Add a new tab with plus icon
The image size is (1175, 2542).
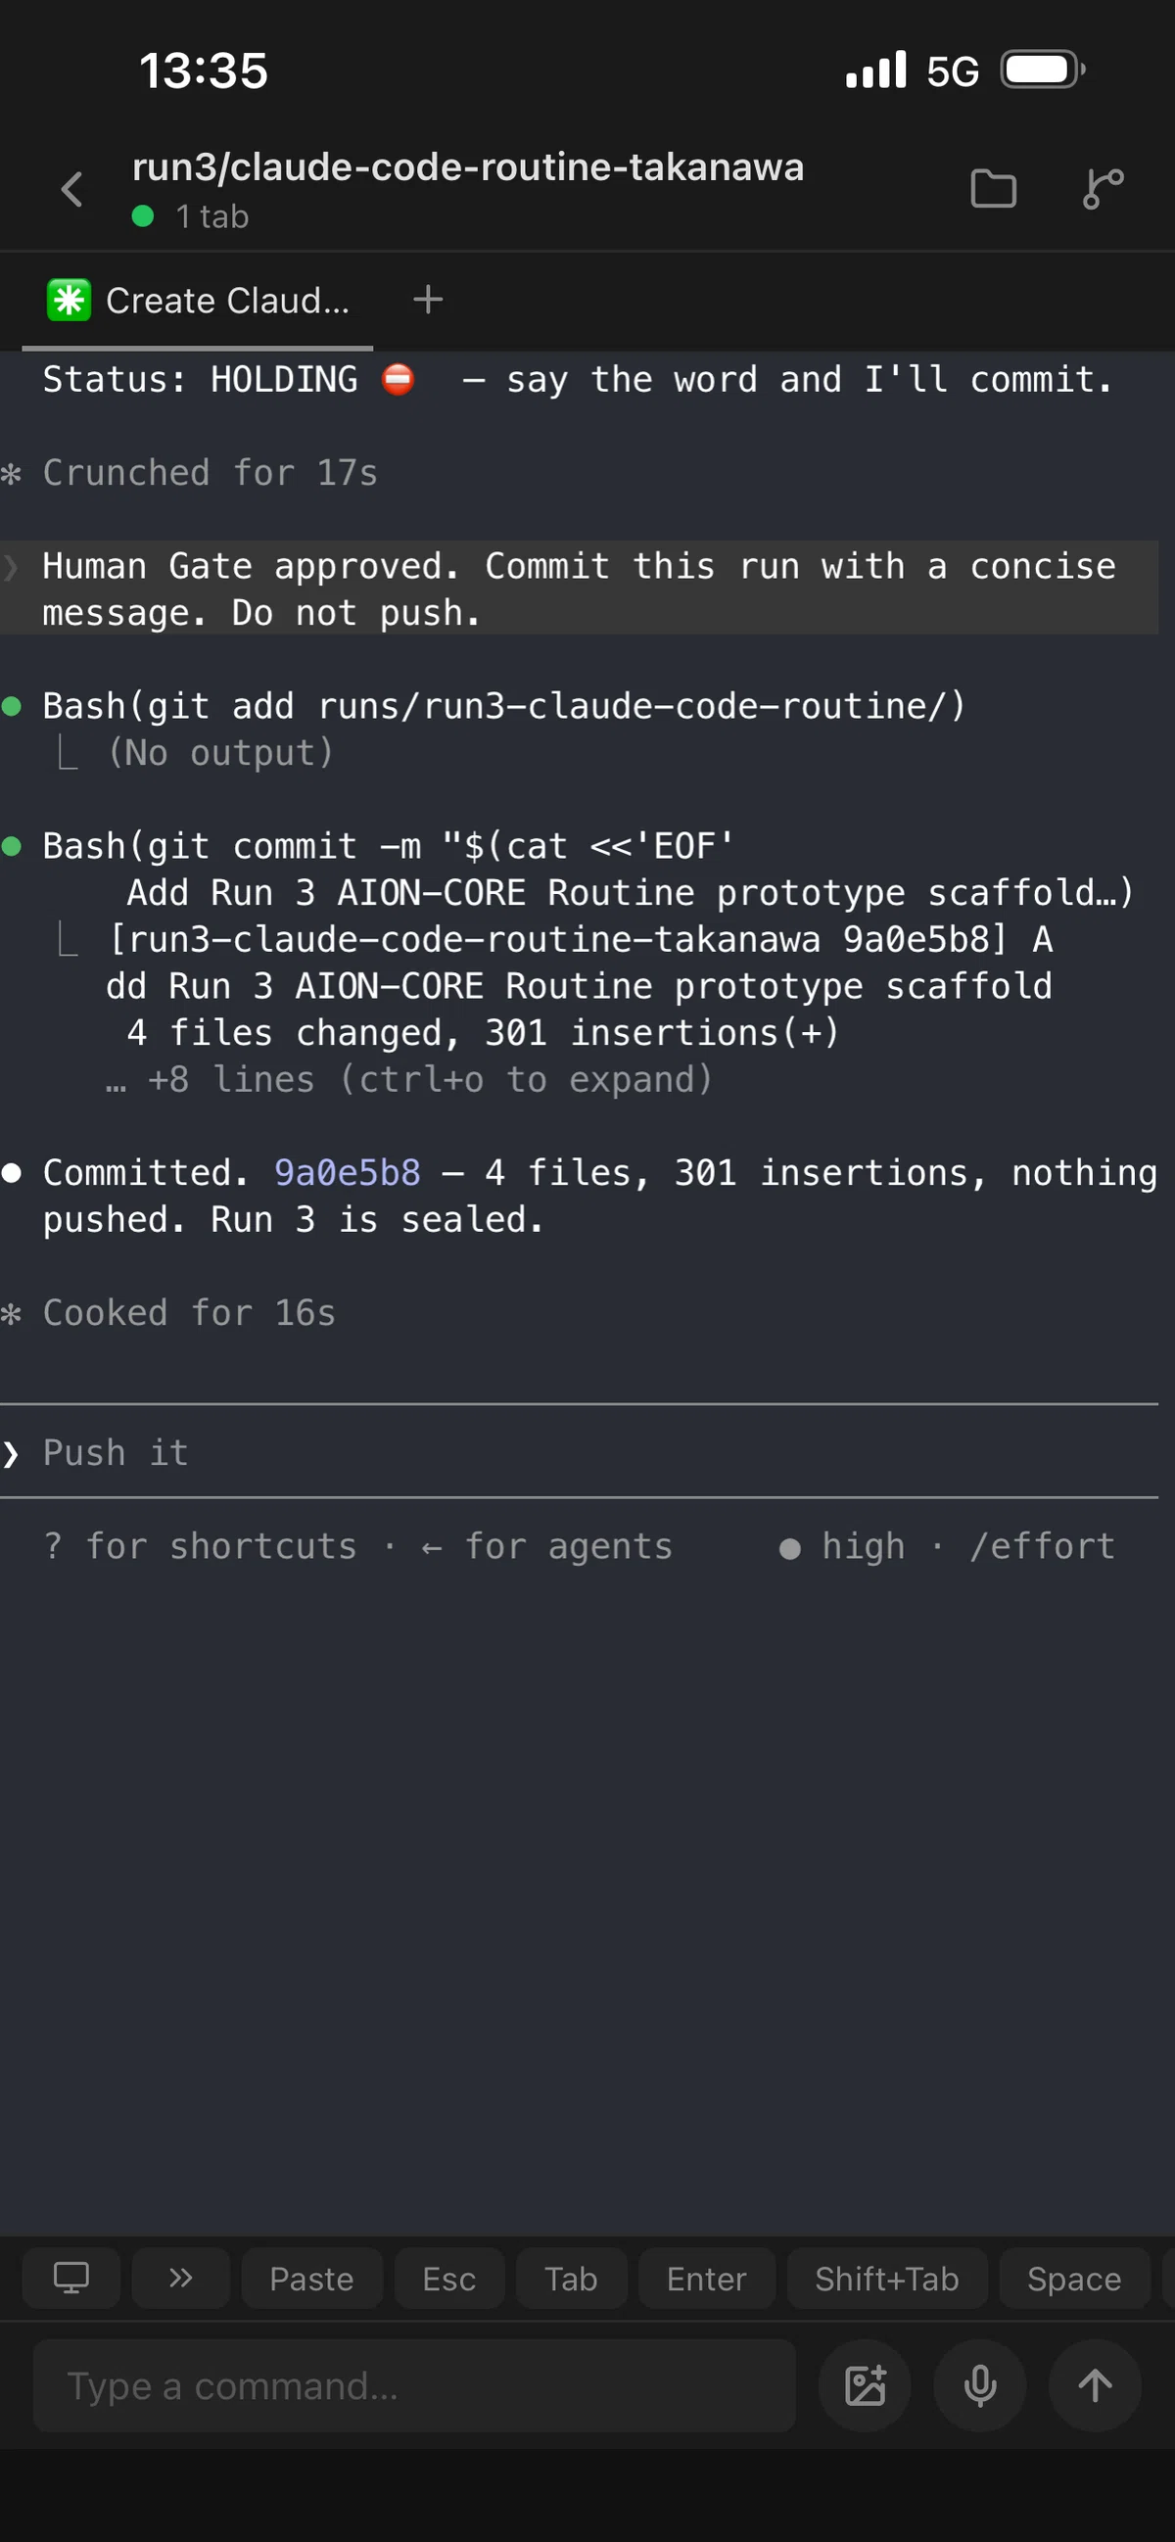427,299
